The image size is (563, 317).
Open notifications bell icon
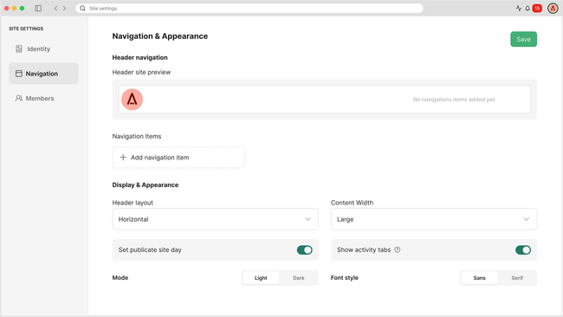pos(527,9)
